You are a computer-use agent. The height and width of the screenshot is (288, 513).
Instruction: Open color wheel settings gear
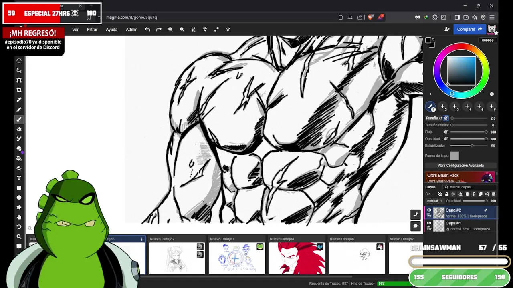[x=492, y=94]
